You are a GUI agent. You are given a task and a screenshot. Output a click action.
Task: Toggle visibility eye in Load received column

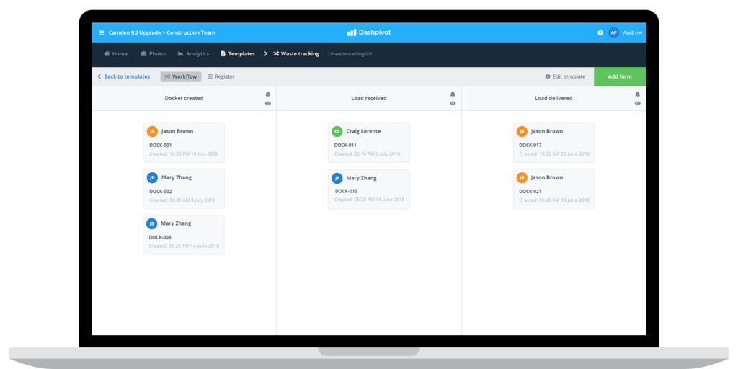[x=453, y=104]
